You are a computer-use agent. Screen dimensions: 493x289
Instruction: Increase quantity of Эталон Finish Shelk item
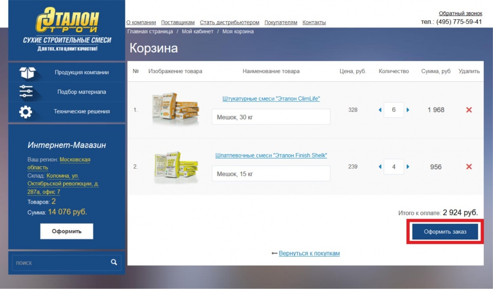(408, 167)
